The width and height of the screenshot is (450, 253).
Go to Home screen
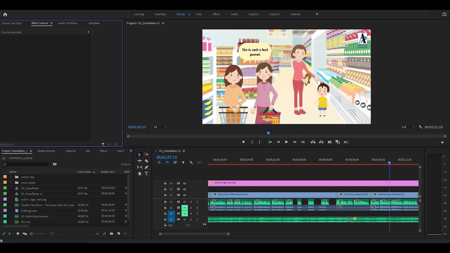[x=5, y=14]
